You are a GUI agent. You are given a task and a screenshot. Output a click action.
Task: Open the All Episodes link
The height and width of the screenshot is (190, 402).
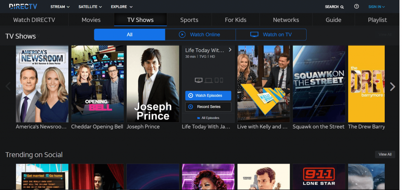click(x=208, y=118)
